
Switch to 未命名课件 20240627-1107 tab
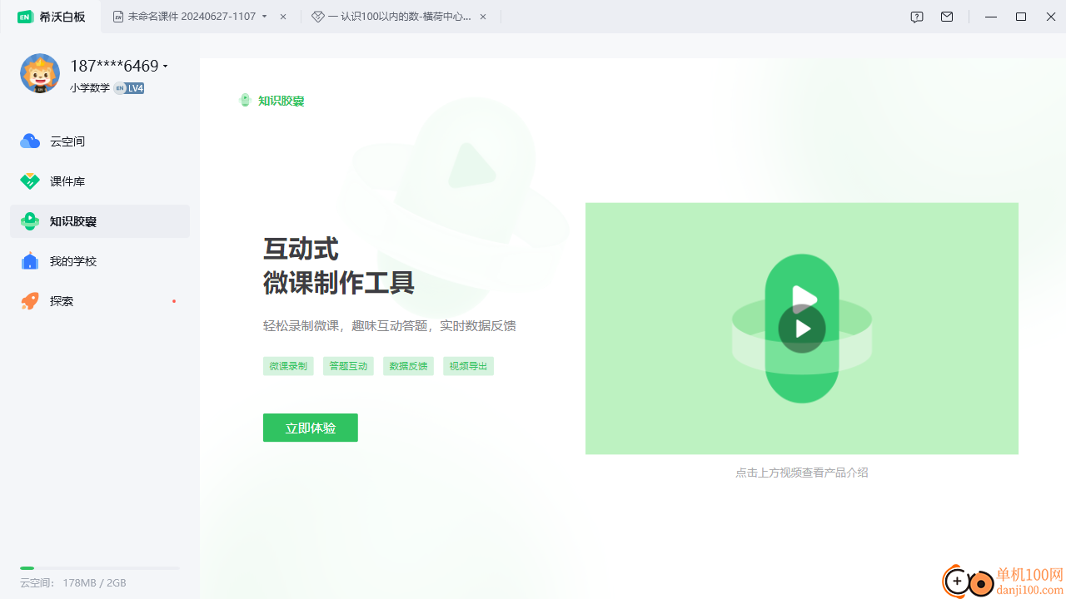(201, 17)
